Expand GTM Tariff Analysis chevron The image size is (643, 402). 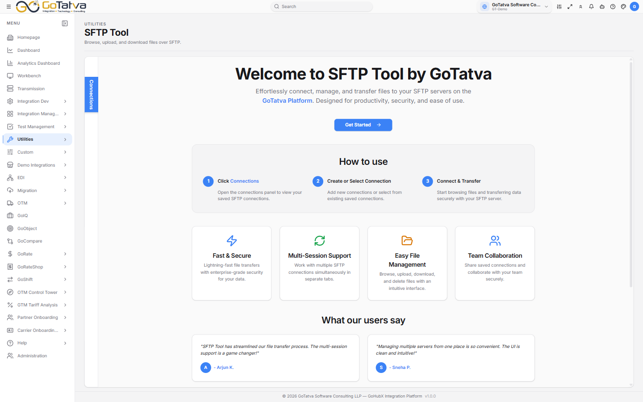coord(65,305)
